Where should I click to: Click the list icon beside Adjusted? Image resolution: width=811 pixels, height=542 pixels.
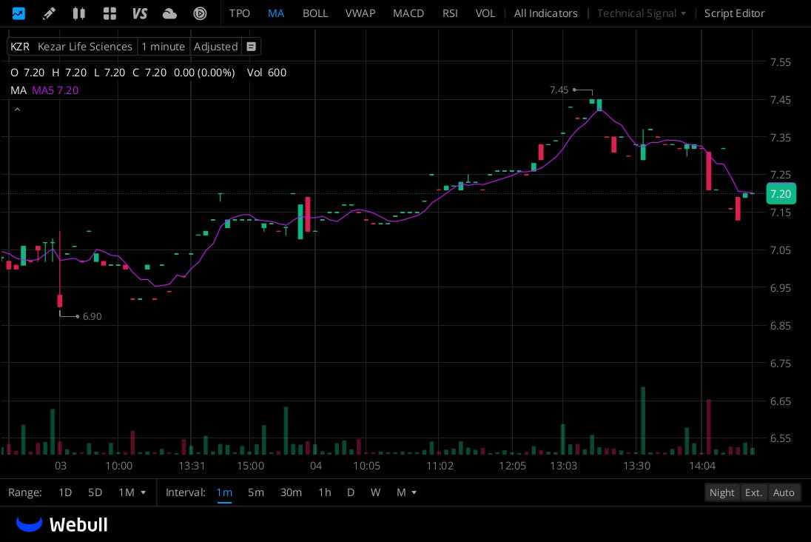click(251, 47)
